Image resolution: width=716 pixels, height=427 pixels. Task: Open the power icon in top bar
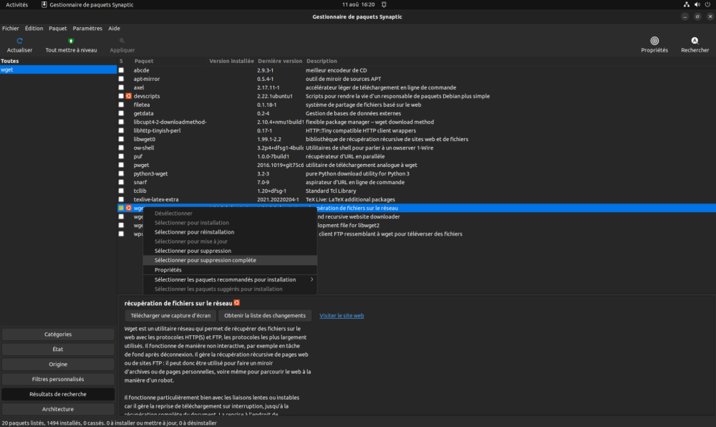point(707,4)
